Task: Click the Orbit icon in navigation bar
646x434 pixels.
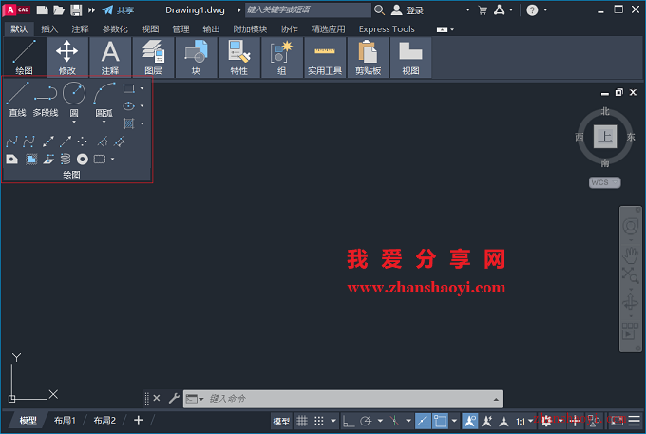Action: [630, 303]
